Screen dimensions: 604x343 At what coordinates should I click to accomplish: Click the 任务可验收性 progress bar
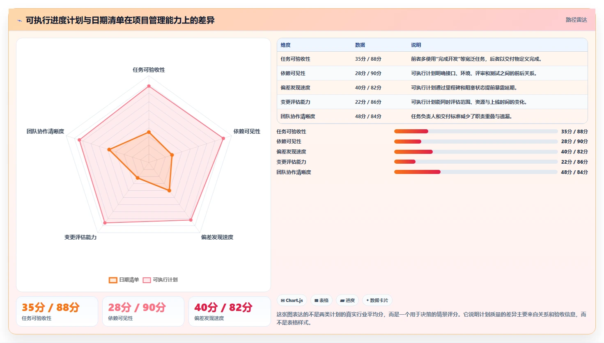click(x=476, y=131)
